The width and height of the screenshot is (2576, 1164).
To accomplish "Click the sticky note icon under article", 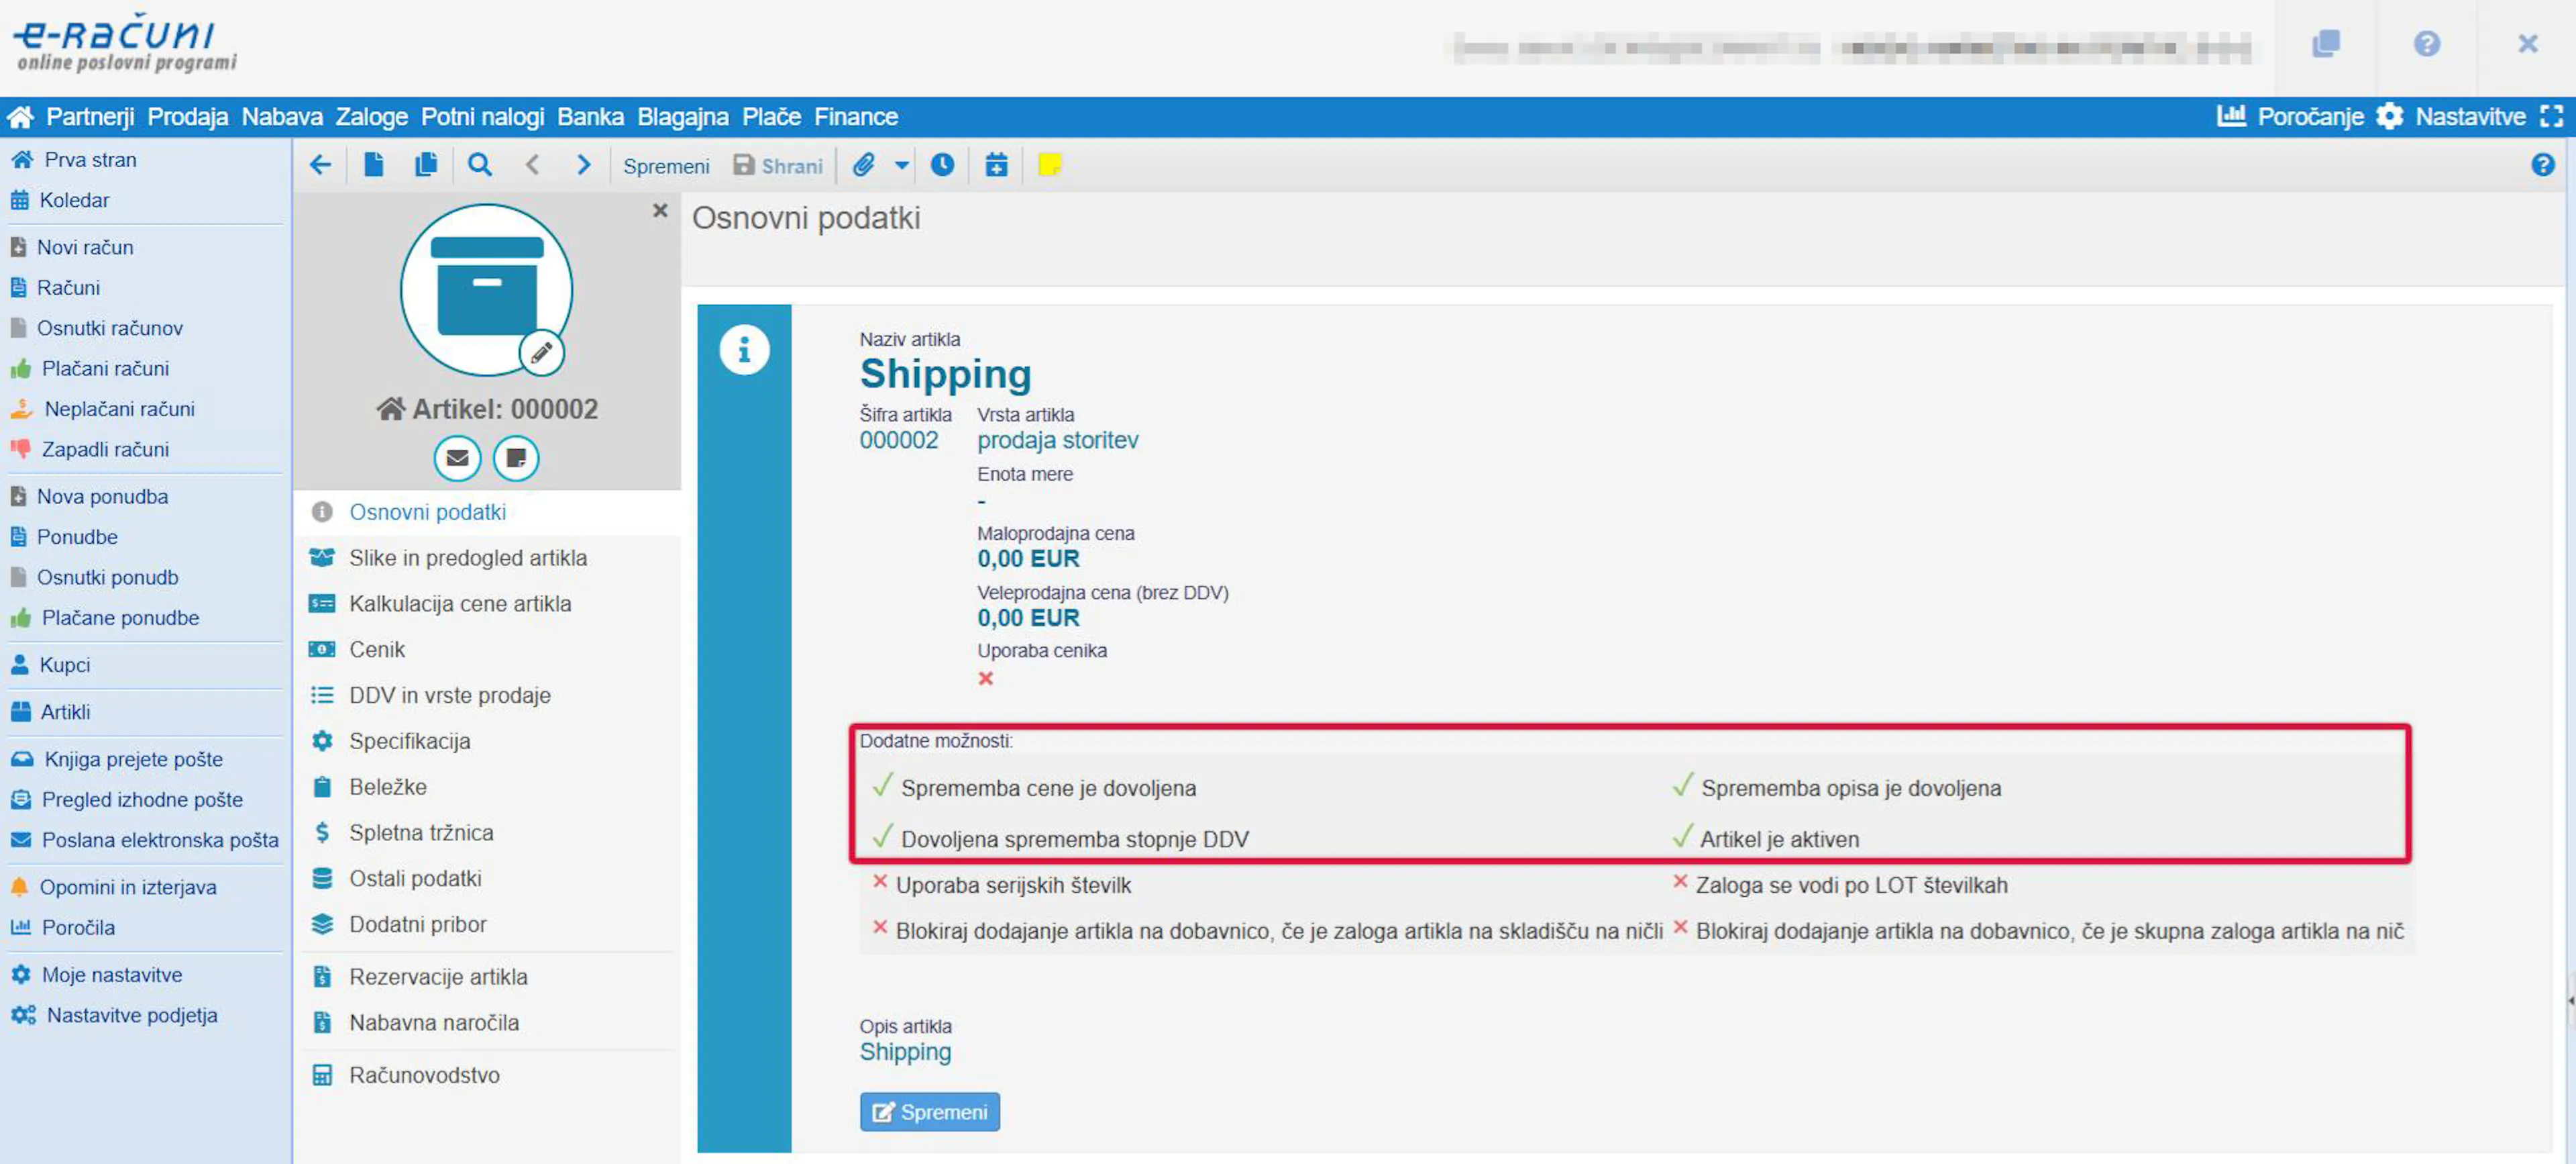I will (x=516, y=458).
